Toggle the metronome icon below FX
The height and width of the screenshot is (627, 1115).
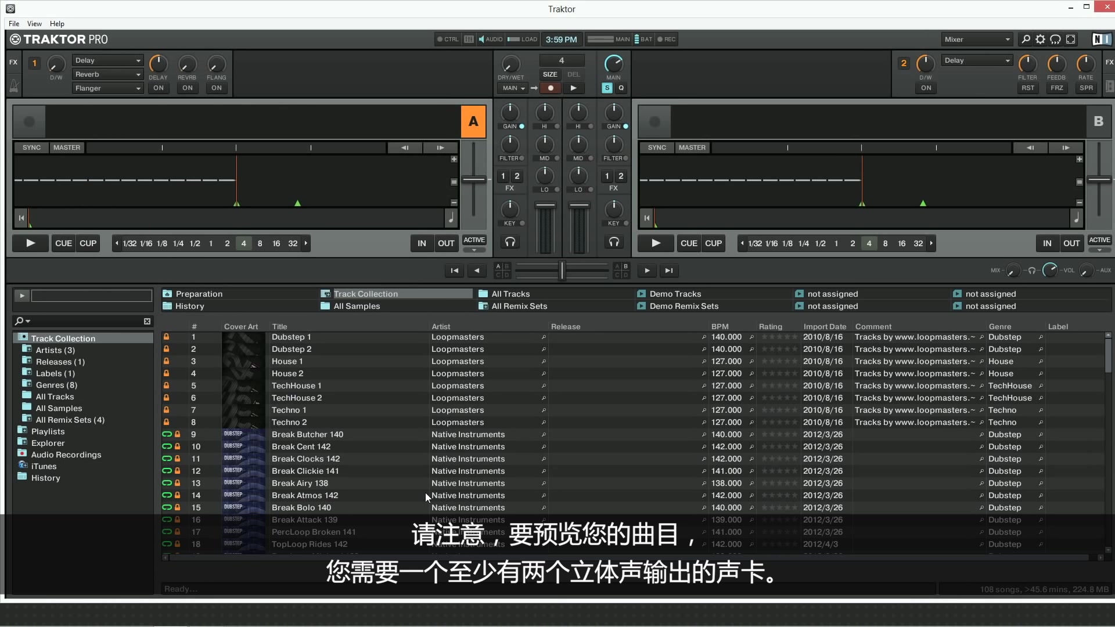click(14, 87)
